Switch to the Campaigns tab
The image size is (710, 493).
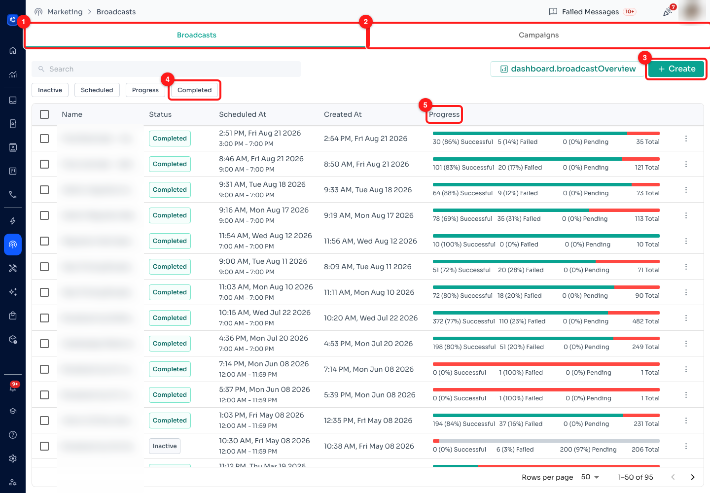pyautogui.click(x=538, y=35)
